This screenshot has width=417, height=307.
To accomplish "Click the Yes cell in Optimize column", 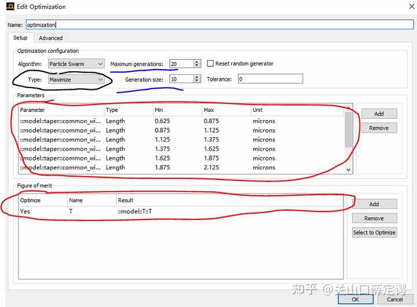I will click(25, 211).
